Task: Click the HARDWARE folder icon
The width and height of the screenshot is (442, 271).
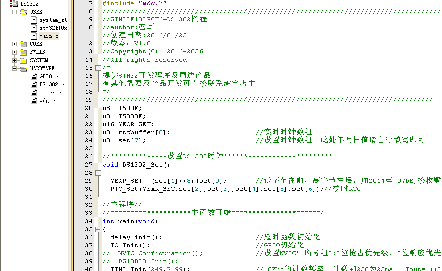Action: 24,68
